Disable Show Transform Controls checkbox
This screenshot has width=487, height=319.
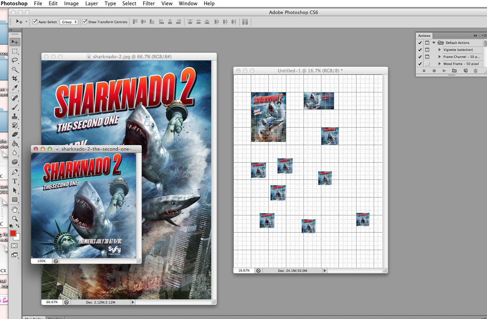click(x=85, y=22)
